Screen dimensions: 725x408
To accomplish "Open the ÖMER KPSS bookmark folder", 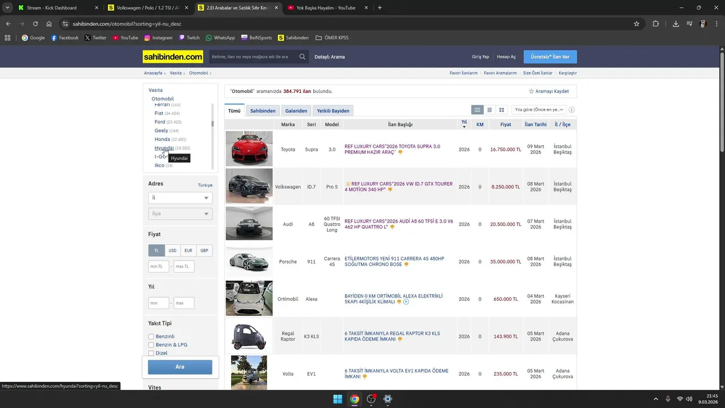I will 332,38.
